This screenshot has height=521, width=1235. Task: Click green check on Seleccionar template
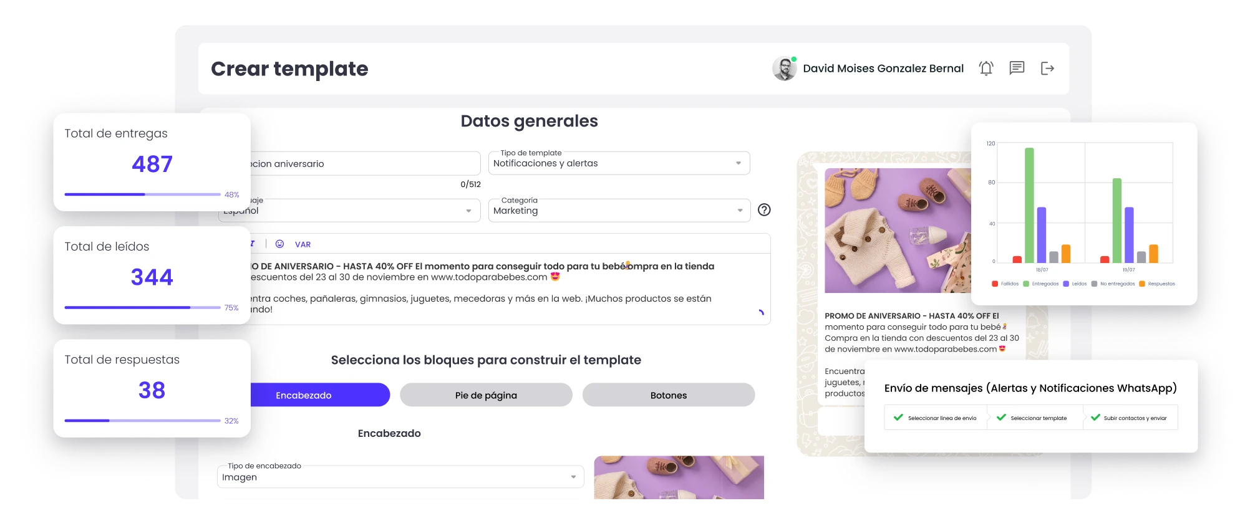(1001, 418)
